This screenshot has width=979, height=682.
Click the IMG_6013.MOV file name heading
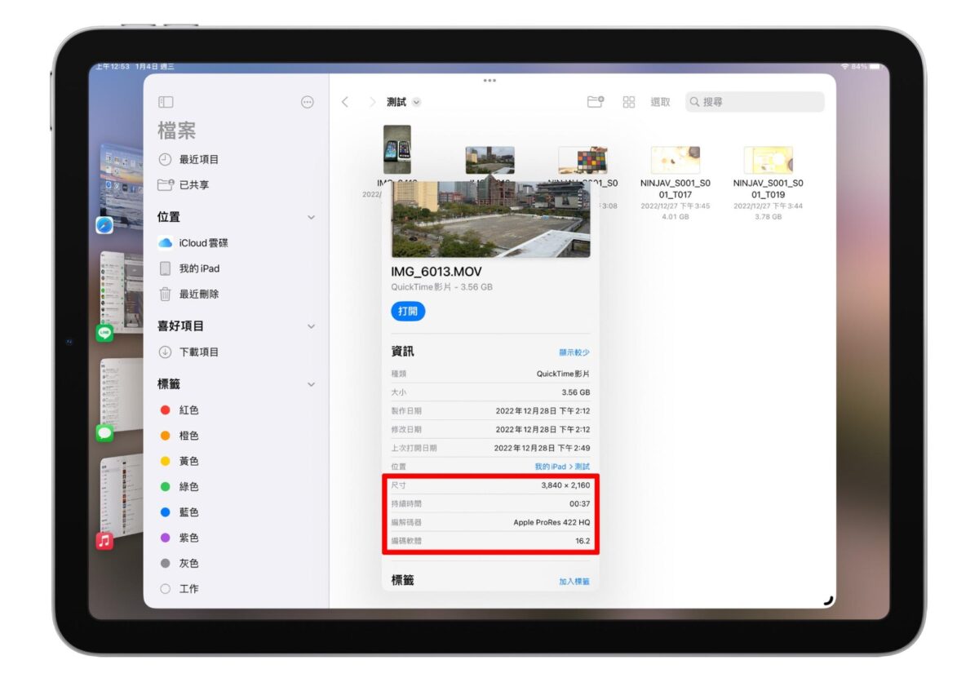pyautogui.click(x=436, y=272)
